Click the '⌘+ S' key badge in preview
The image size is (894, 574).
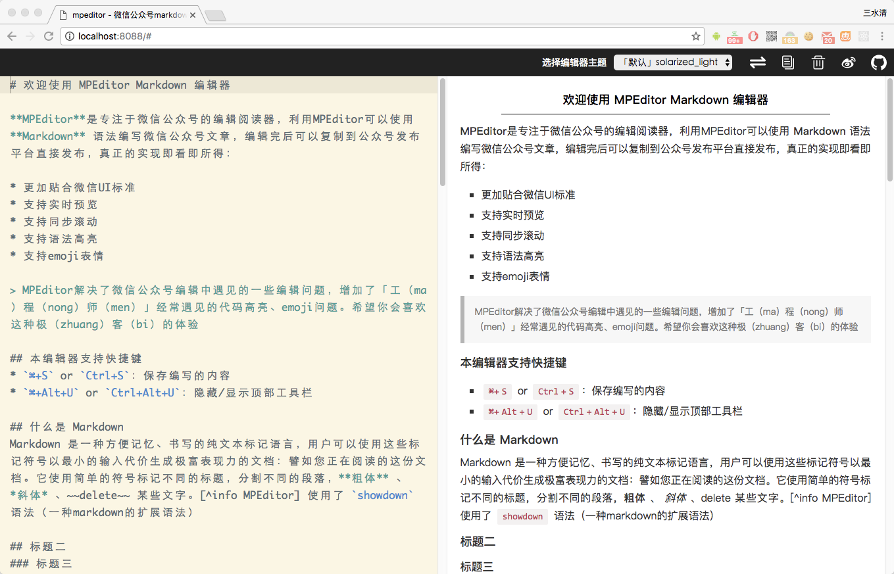(x=497, y=391)
